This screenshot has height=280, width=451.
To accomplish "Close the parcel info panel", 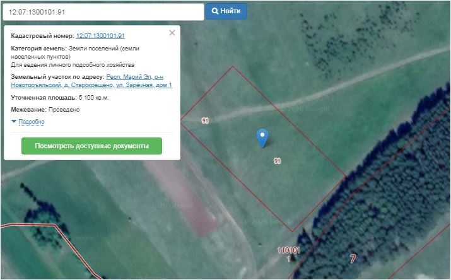I will 172,33.
